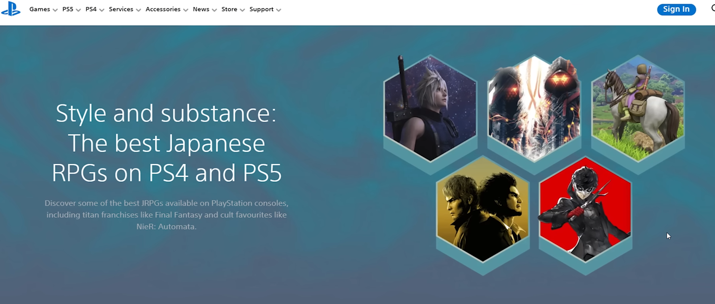Click the 'Style and substance' headline
The image size is (715, 304).
pos(167,143)
